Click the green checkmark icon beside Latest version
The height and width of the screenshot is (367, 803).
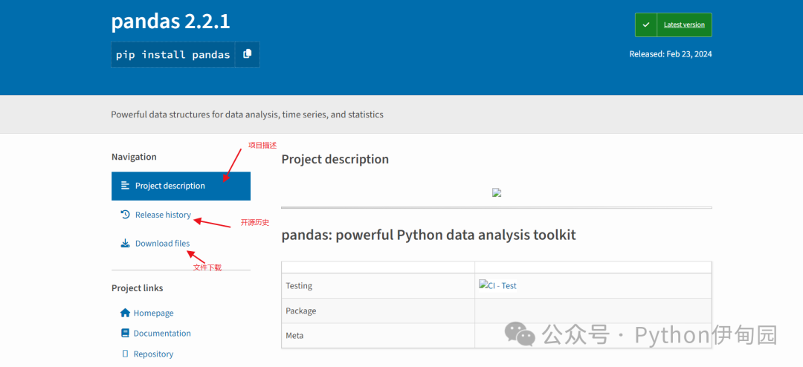[x=646, y=25]
